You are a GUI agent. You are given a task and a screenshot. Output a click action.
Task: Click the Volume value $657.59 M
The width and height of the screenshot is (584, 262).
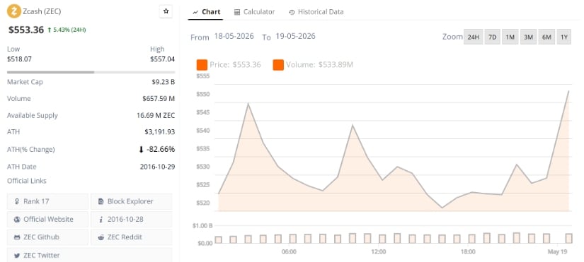pyautogui.click(x=159, y=98)
